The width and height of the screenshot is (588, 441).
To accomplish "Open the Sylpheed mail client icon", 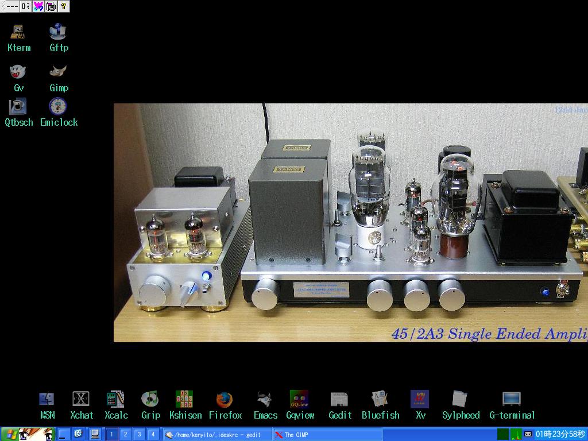I will pos(460,400).
